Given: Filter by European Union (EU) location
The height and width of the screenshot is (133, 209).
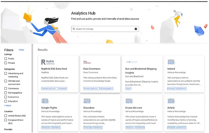Looking at the screenshot, I should point(6,120).
